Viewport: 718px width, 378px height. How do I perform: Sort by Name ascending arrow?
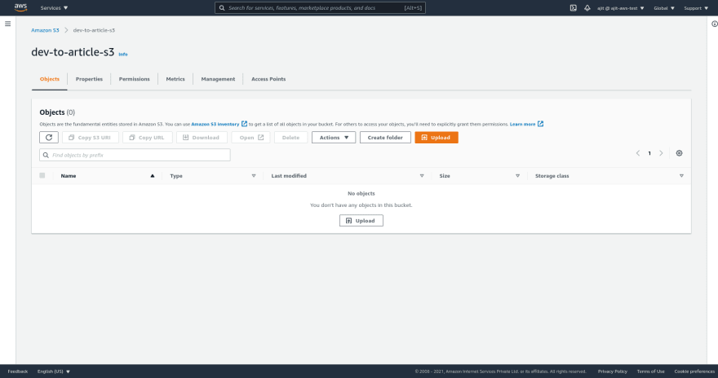point(153,175)
